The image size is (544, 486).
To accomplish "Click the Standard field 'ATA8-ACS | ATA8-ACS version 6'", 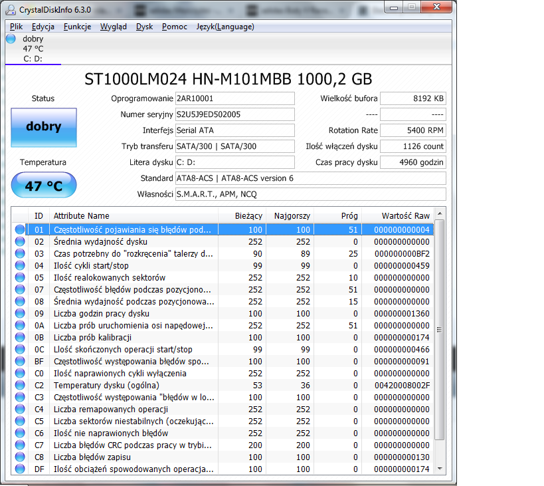I will tap(310, 178).
